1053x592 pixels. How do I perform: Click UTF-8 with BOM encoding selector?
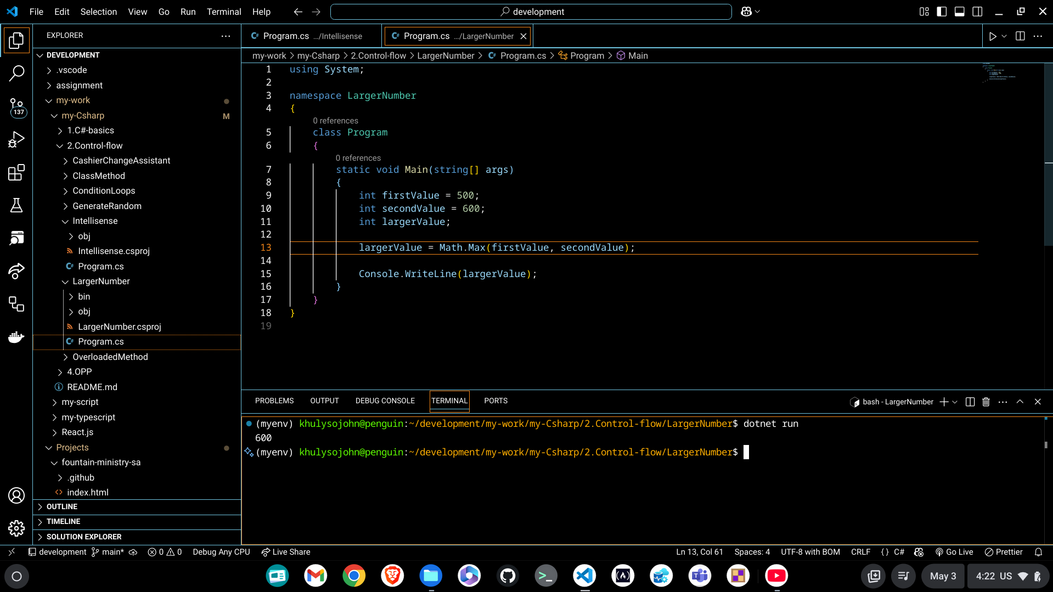(810, 552)
